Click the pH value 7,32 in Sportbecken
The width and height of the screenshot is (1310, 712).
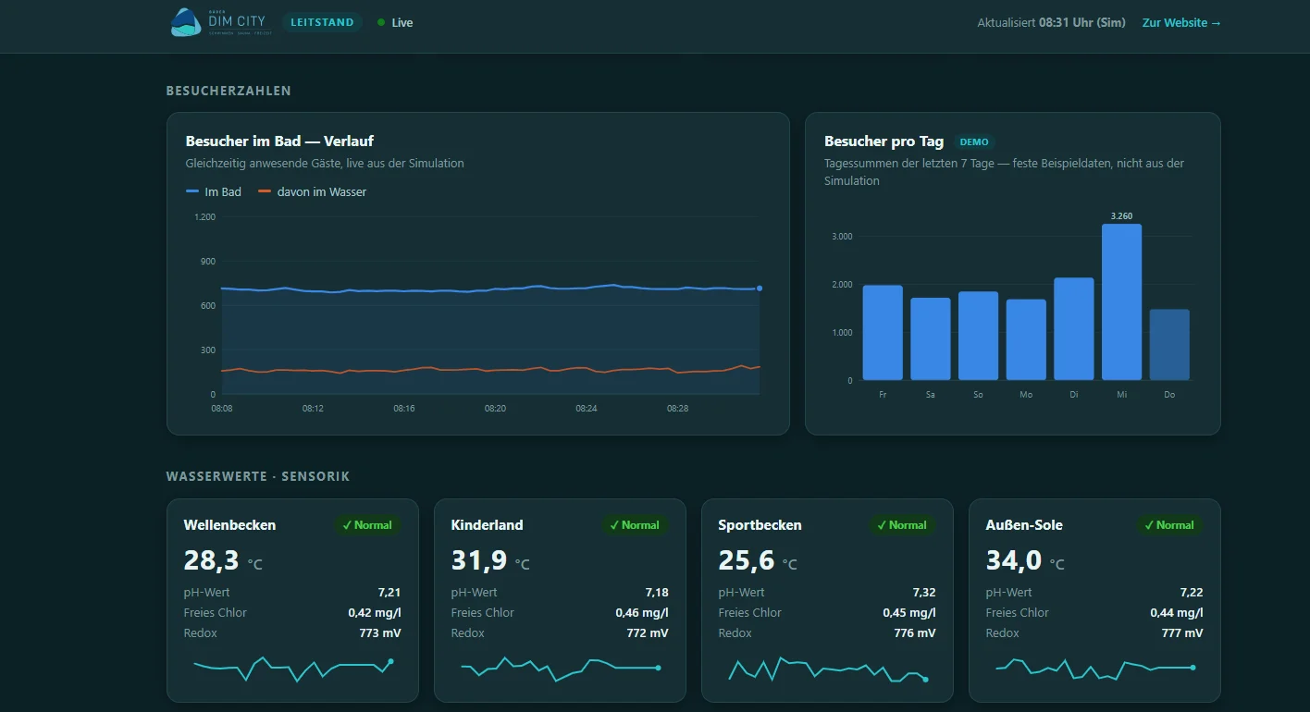(924, 593)
